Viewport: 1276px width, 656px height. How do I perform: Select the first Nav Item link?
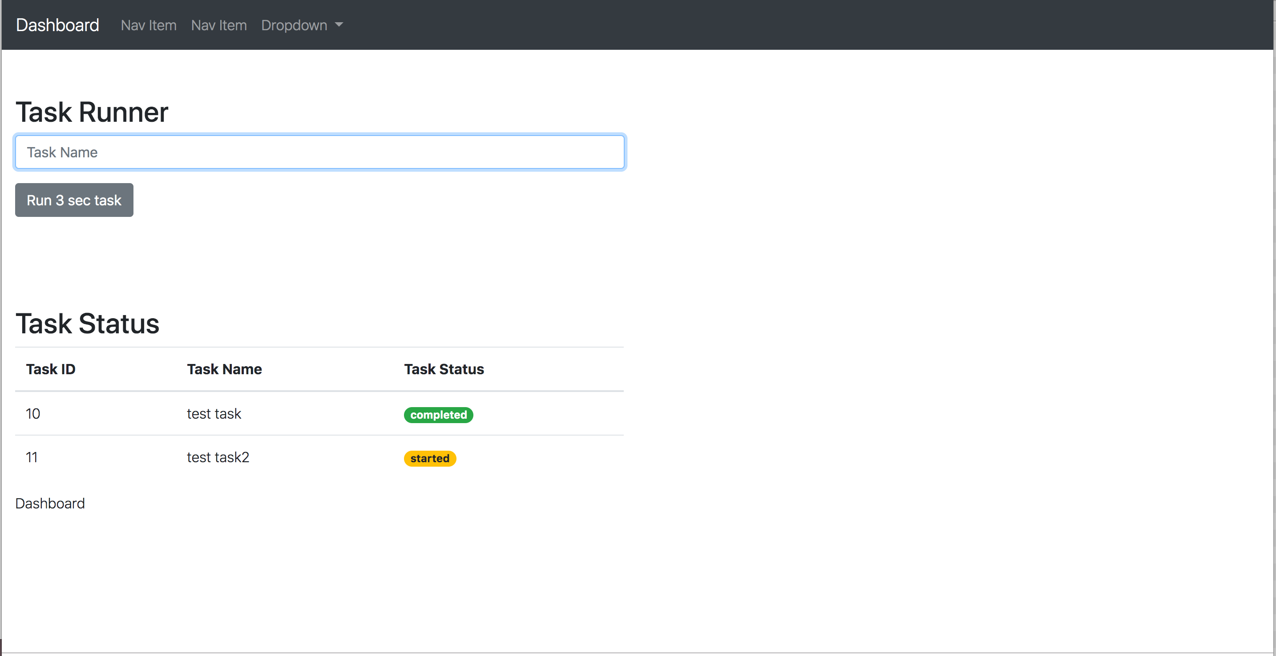click(148, 25)
